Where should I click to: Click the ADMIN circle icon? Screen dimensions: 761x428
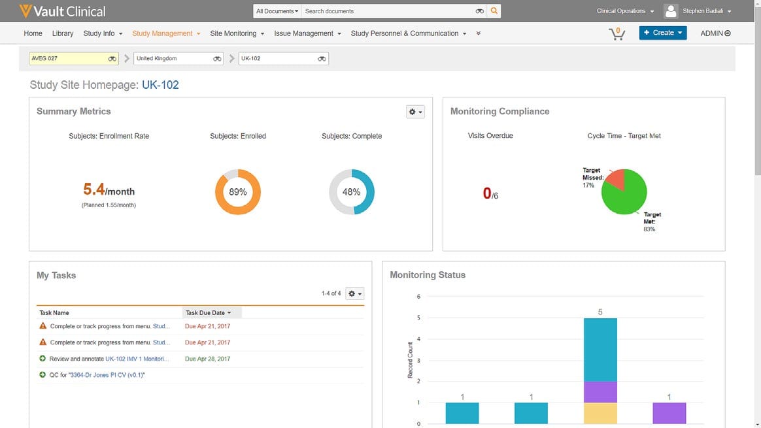[728, 33]
